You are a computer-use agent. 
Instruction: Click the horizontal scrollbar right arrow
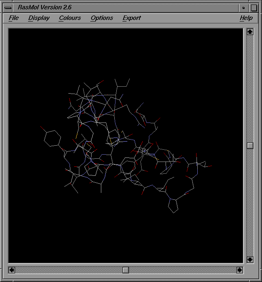point(240,270)
